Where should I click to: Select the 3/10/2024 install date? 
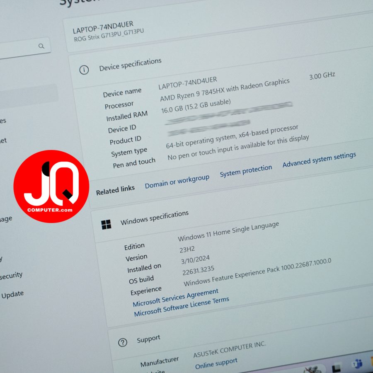(x=195, y=259)
